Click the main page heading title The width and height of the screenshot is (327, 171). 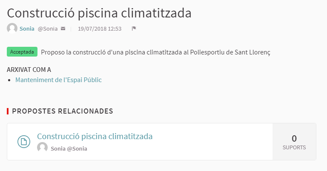[99, 13]
